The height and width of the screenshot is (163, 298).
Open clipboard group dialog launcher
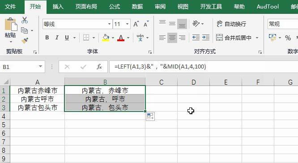[35, 52]
